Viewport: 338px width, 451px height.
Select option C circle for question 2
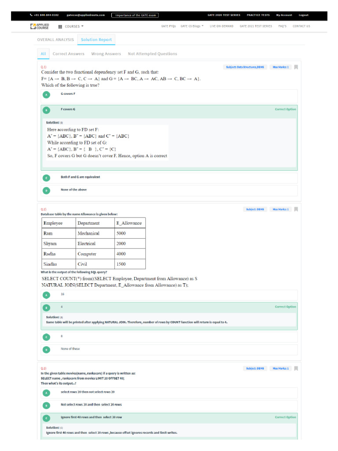pyautogui.click(x=46, y=337)
